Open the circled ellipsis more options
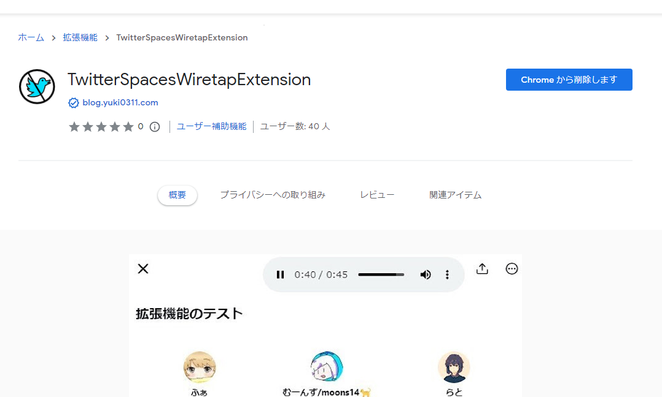The height and width of the screenshot is (397, 662). 512,268
